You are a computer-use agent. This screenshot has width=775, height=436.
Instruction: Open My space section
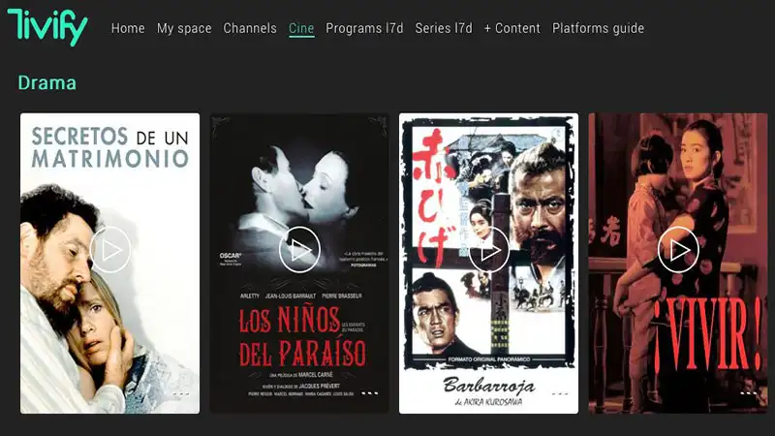click(184, 28)
